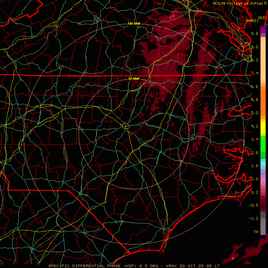Screen dimensions: 268x268
Task: Click the "1.8" scale value
Action: click(255, 166)
